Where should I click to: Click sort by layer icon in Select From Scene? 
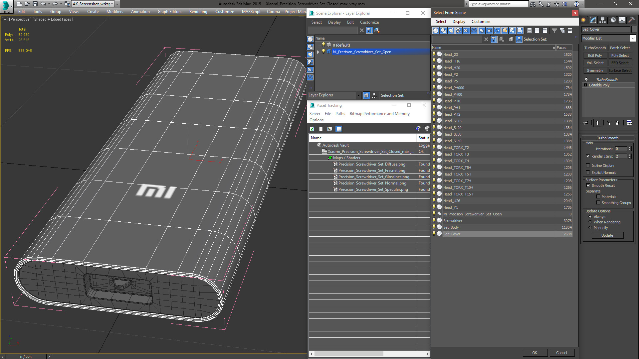coord(511,39)
